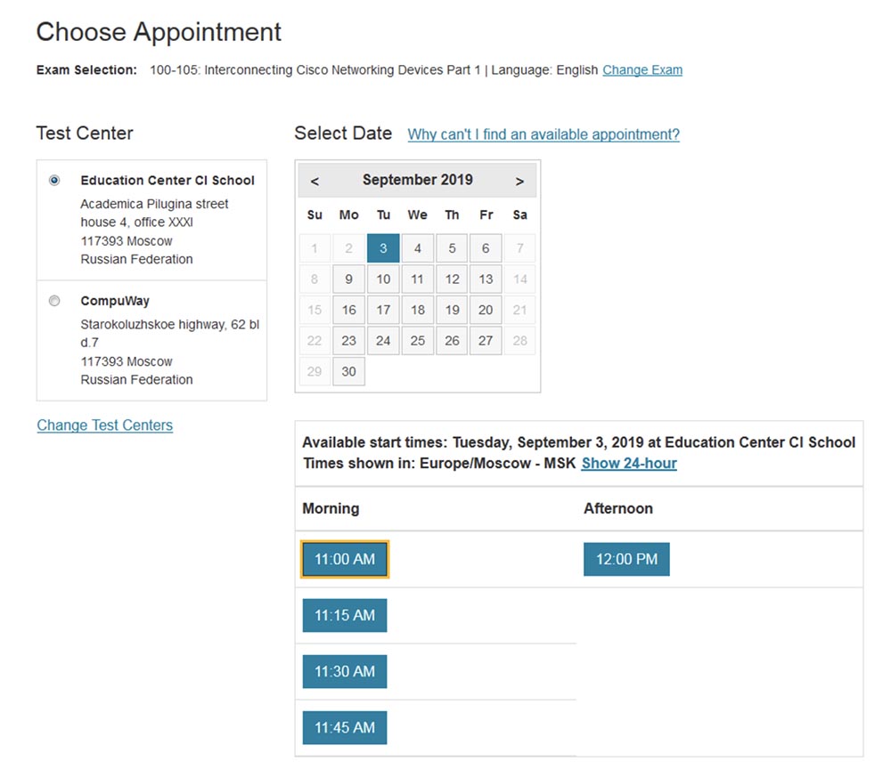The width and height of the screenshot is (891, 769).
Task: Choose the 11:15 AM start time
Action: coord(345,615)
